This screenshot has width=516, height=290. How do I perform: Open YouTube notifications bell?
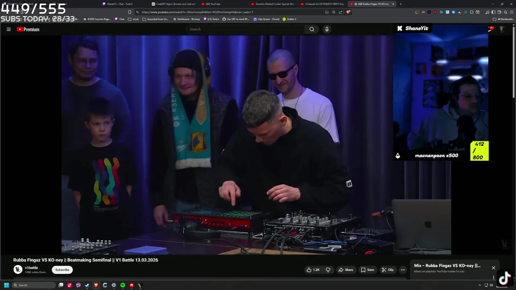click(490, 29)
